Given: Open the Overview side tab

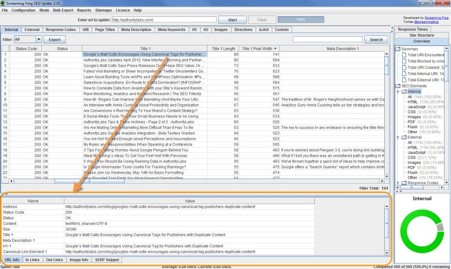Looking at the screenshot, I should [422, 41].
